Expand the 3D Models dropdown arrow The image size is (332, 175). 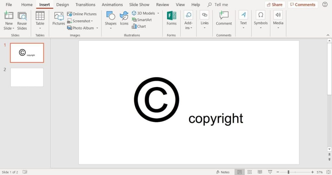(158, 13)
